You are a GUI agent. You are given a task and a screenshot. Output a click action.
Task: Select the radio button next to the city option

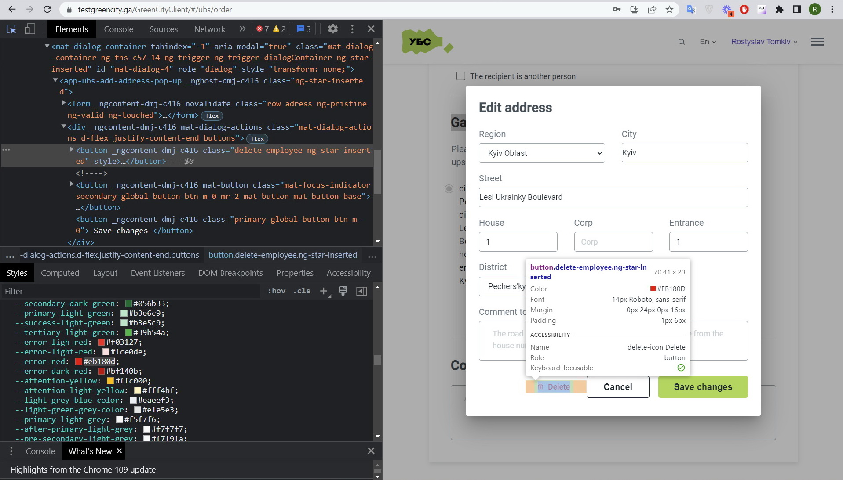click(x=449, y=189)
